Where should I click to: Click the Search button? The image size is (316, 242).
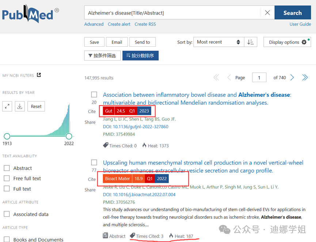(x=293, y=13)
